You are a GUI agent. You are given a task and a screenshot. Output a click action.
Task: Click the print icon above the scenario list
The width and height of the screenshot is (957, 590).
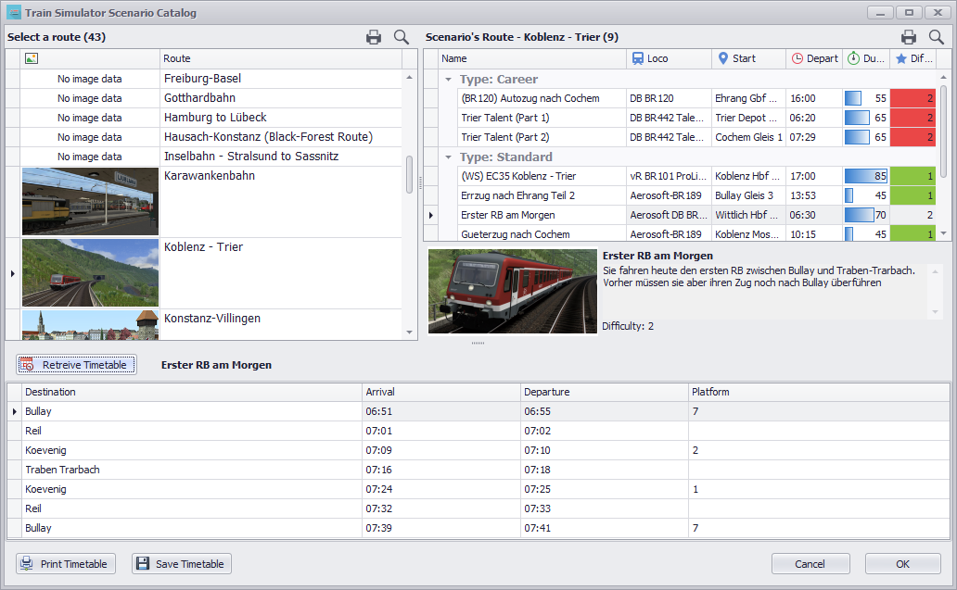[x=909, y=37]
